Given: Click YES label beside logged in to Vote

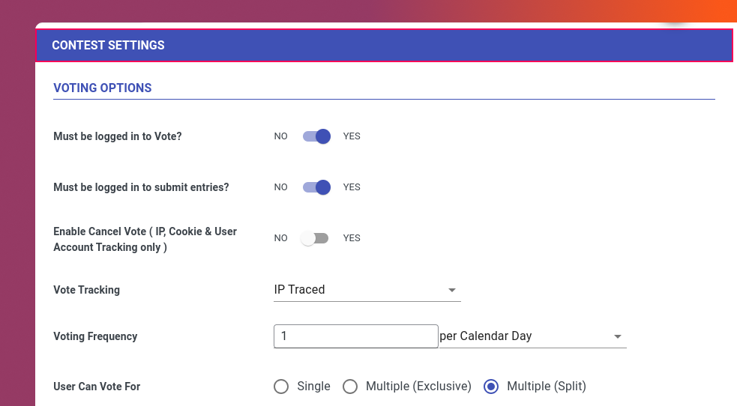Looking at the screenshot, I should pos(352,136).
